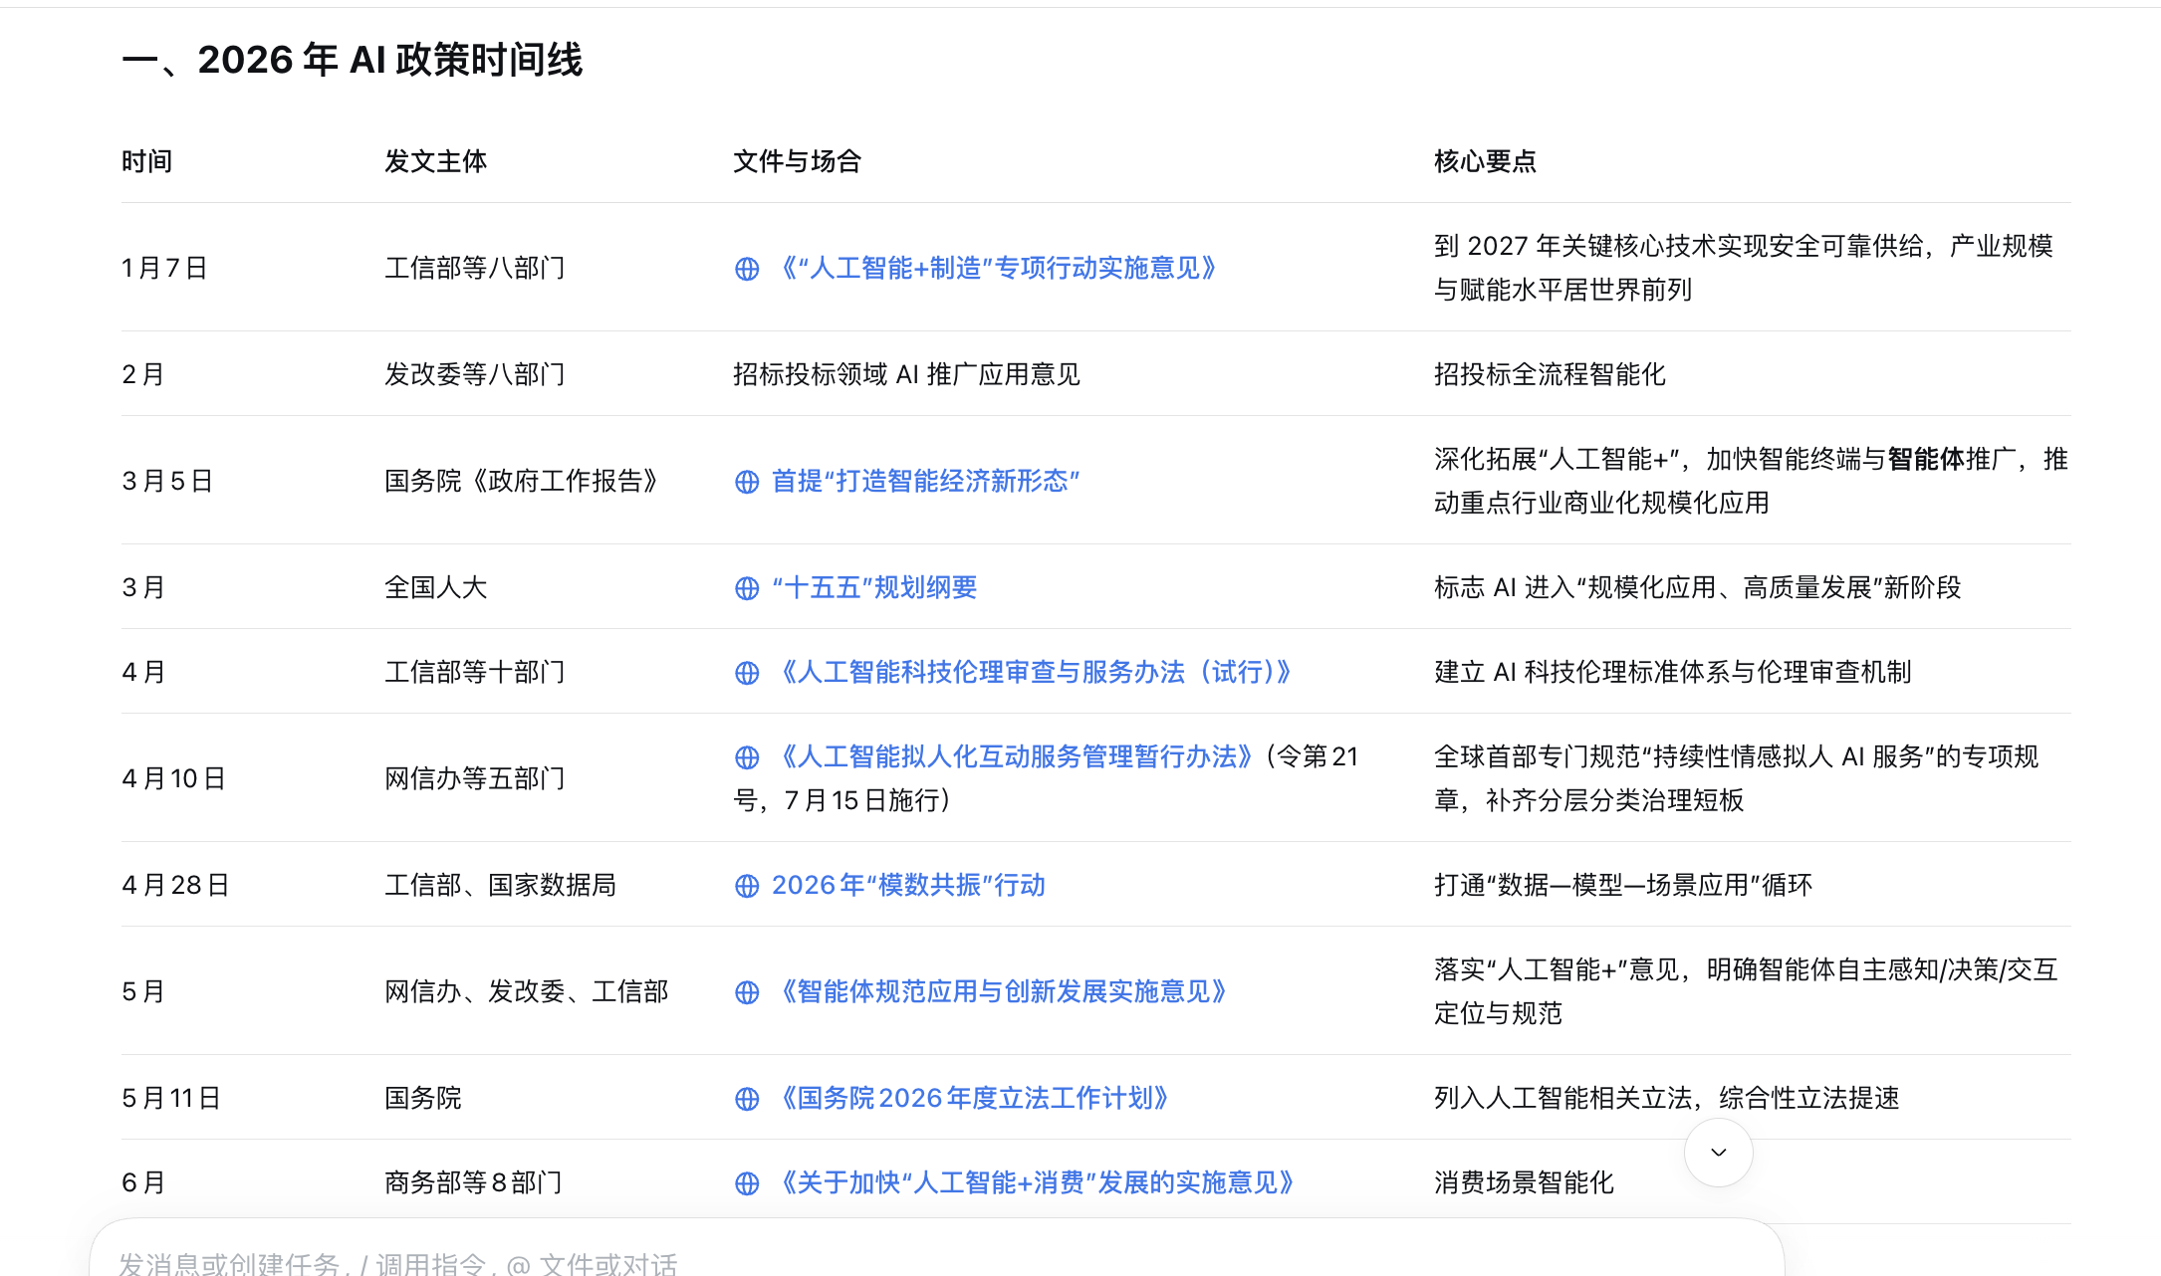Click cell 网信办等五部门
This screenshot has height=1276, width=2161.
[x=475, y=778]
